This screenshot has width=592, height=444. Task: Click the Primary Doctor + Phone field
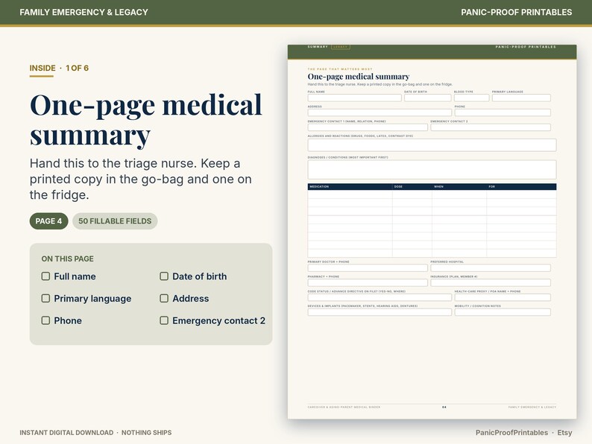click(x=368, y=268)
